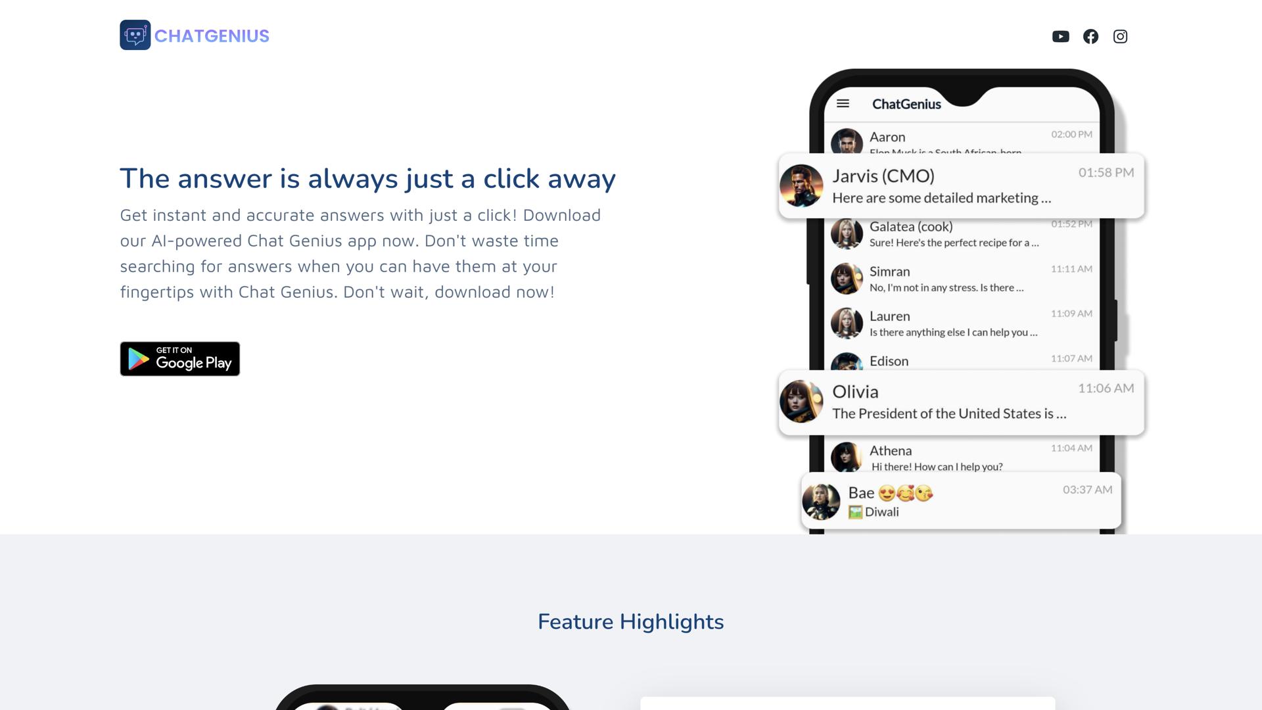This screenshot has width=1262, height=710.
Task: Open the Athena chat row
Action: [962, 457]
